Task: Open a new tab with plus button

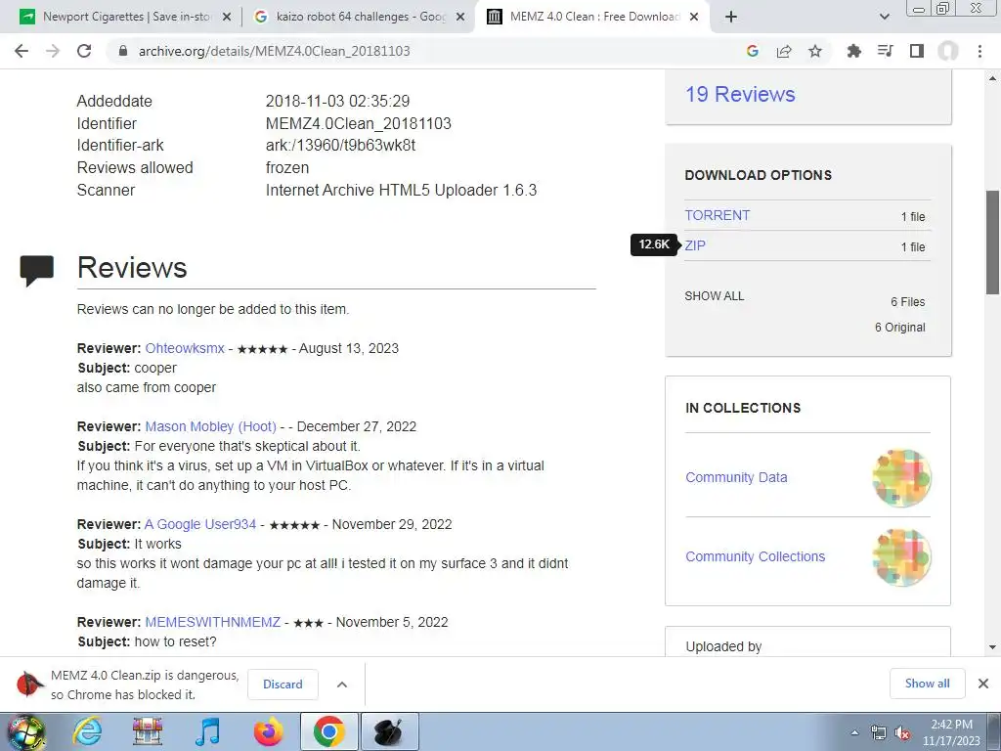Action: coord(731,17)
